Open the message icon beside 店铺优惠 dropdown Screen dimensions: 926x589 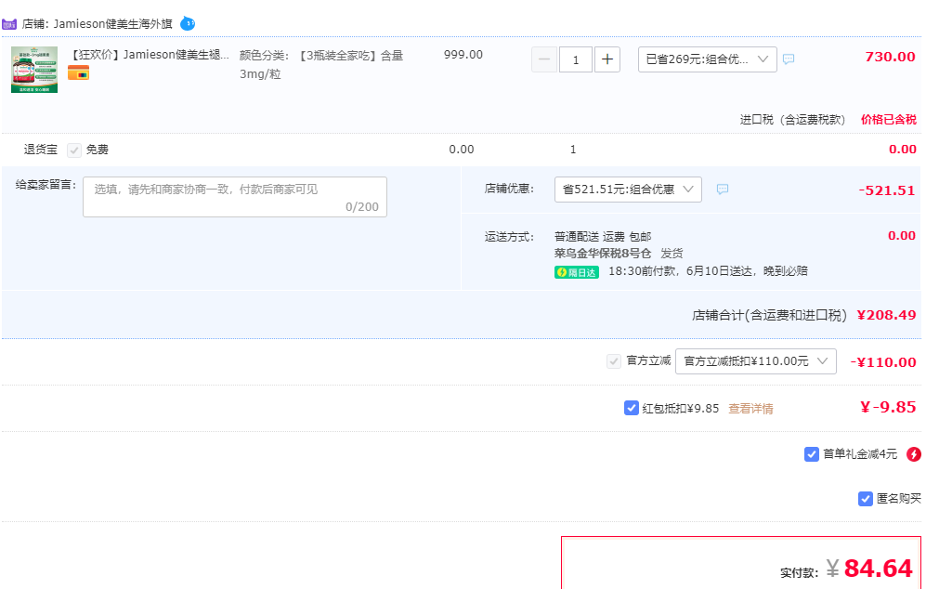(x=723, y=189)
